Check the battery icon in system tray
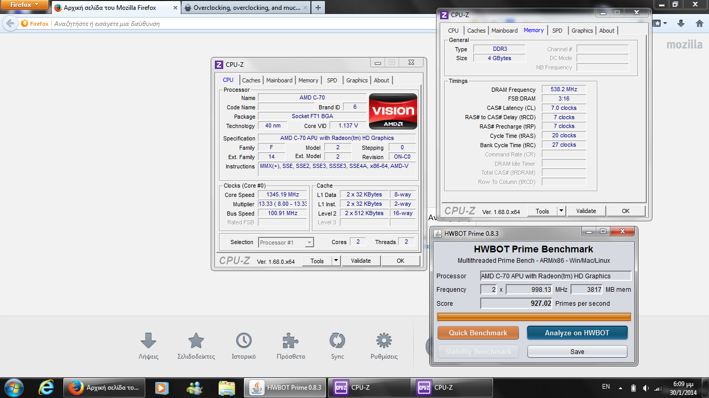709x398 pixels. (633, 388)
